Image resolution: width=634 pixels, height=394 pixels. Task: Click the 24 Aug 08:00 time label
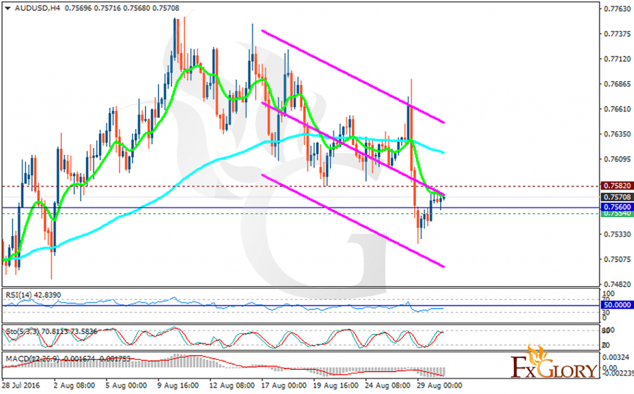click(x=388, y=385)
